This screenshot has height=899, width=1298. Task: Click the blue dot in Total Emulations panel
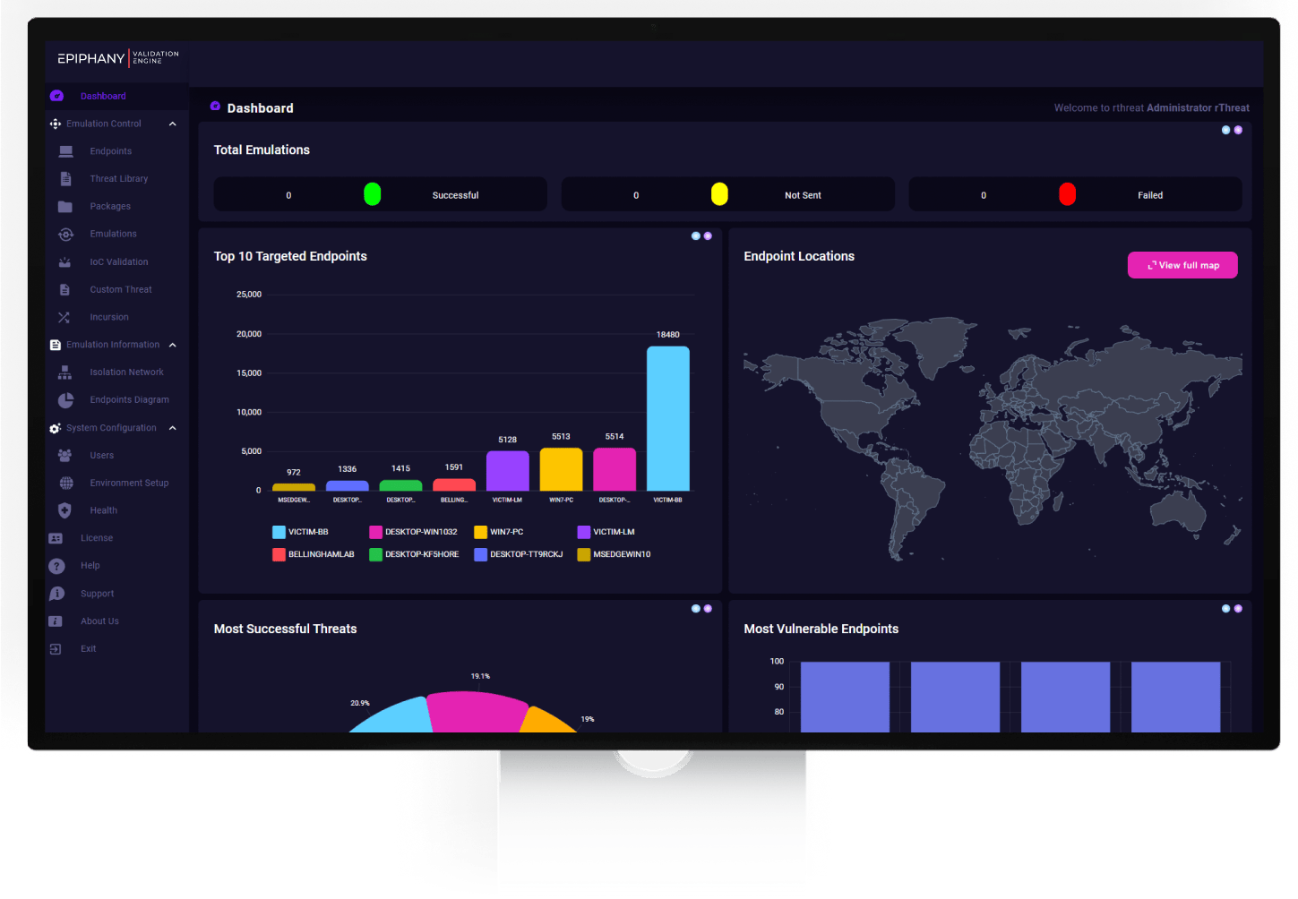pyautogui.click(x=1225, y=130)
